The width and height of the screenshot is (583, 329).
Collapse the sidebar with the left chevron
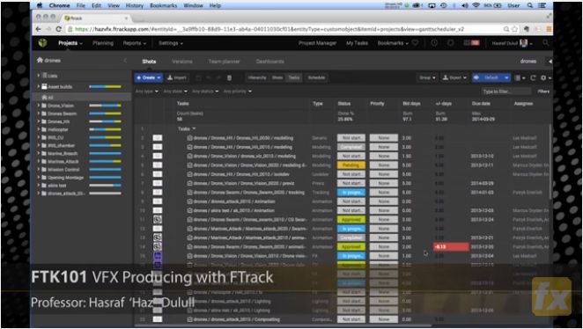[x=125, y=61]
